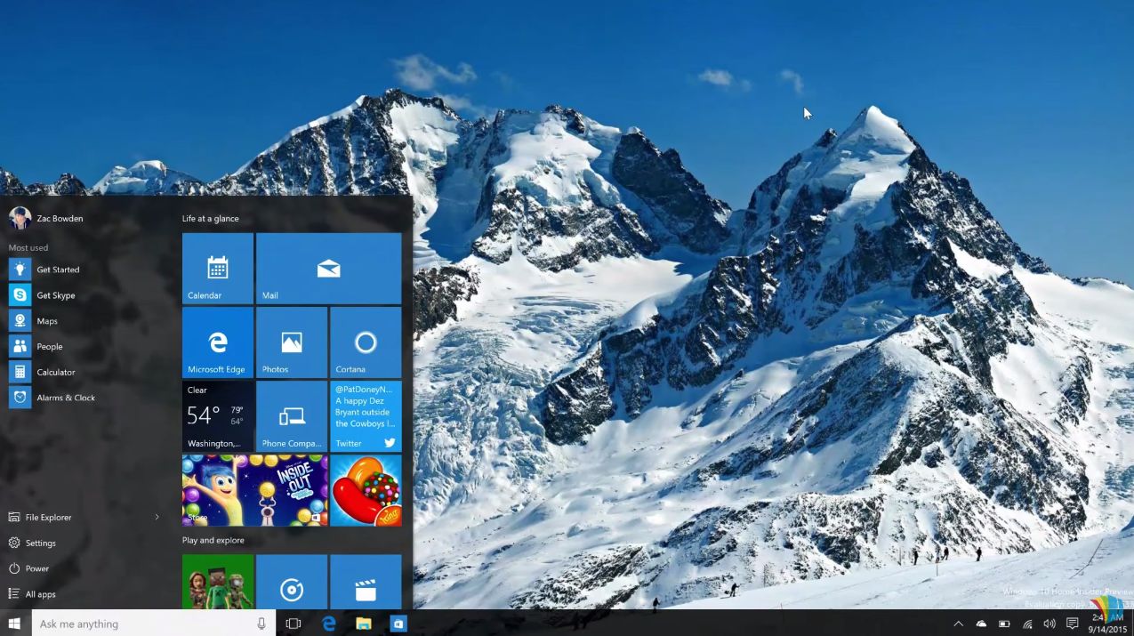Open the Groove Music tile
The height and width of the screenshot is (636, 1134).
tap(292, 582)
